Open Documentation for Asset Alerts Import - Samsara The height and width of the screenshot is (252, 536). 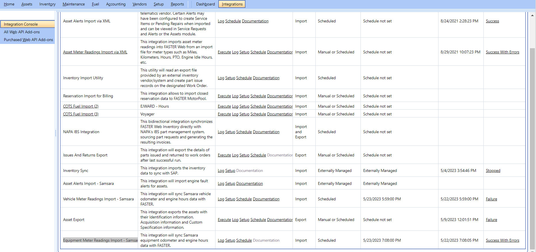click(249, 183)
